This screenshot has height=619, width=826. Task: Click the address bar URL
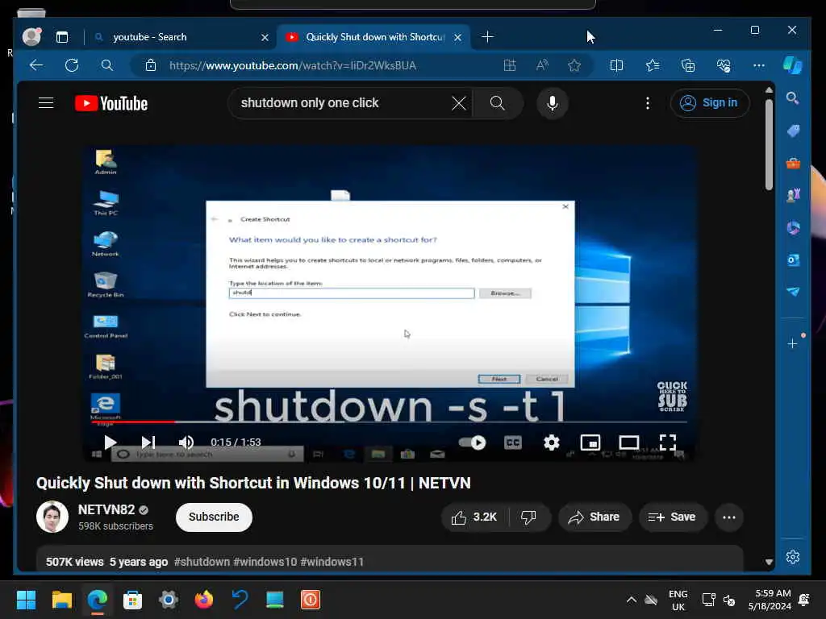point(292,65)
